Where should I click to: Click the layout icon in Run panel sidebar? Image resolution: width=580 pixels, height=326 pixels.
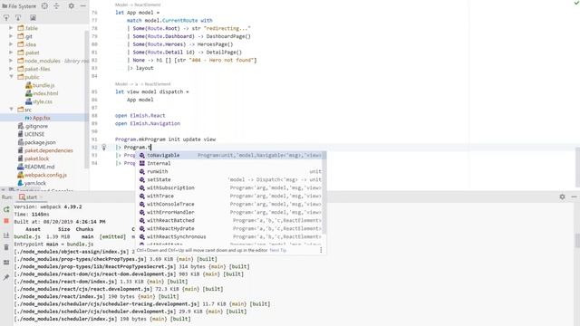pyautogui.click(x=6, y=262)
